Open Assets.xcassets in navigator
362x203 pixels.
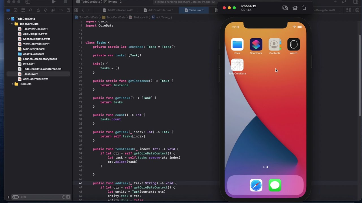pyautogui.click(x=33, y=54)
